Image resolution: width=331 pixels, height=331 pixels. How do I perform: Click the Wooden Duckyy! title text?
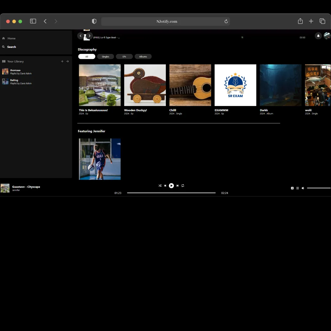point(135,110)
